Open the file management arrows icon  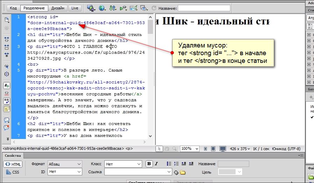tap(113, 8)
